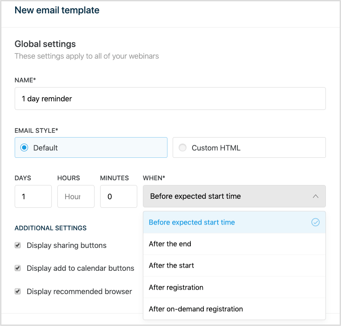Screen dimensions: 341x326
Task: Collapse the WHEN dropdown chevron arrow
Action: tap(316, 196)
